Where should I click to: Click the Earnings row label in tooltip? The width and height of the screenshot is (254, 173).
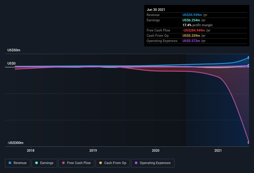pyautogui.click(x=153, y=20)
